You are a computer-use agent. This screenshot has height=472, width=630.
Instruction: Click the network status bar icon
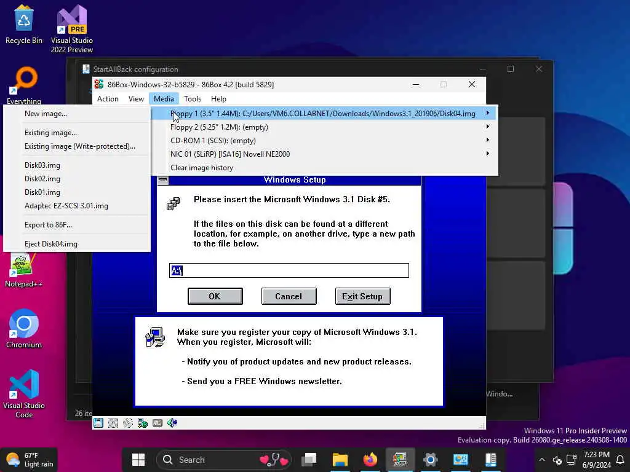[143, 423]
